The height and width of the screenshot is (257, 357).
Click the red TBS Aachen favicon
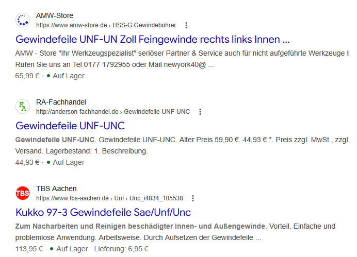[23, 193]
